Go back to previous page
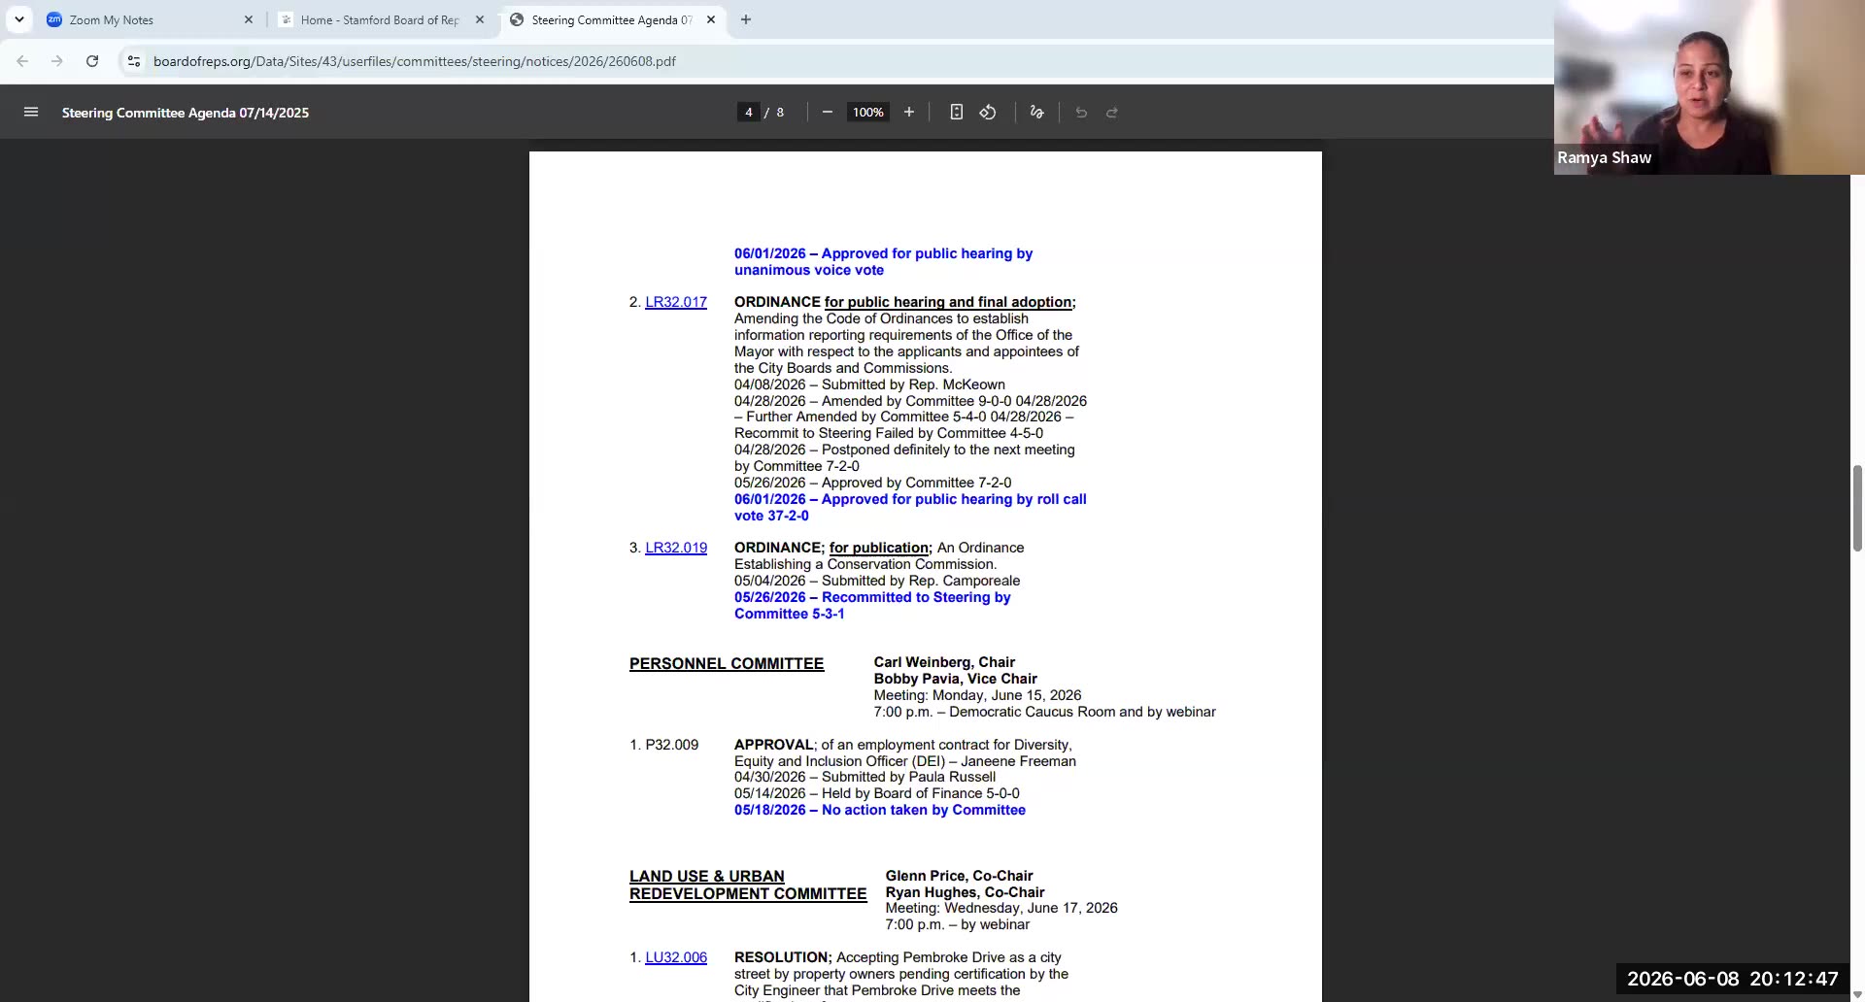The width and height of the screenshot is (1865, 1002). (22, 61)
